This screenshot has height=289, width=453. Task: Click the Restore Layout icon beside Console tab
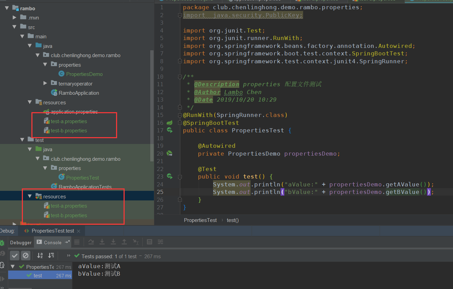(67, 242)
